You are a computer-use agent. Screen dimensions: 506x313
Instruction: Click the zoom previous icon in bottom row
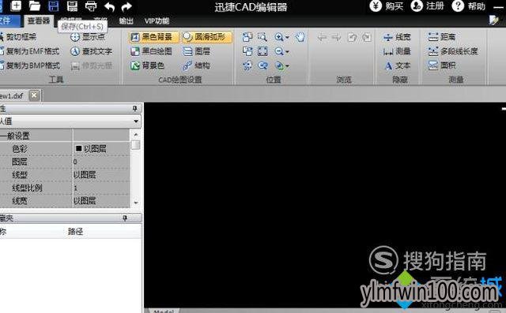point(262,65)
